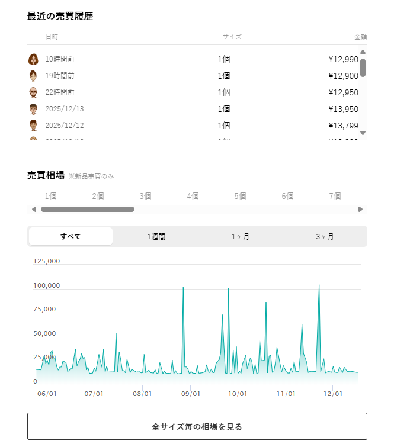Screen dimensions: 394x447
Task: Switch chart to 3ヶ月 range
Action: (x=325, y=236)
